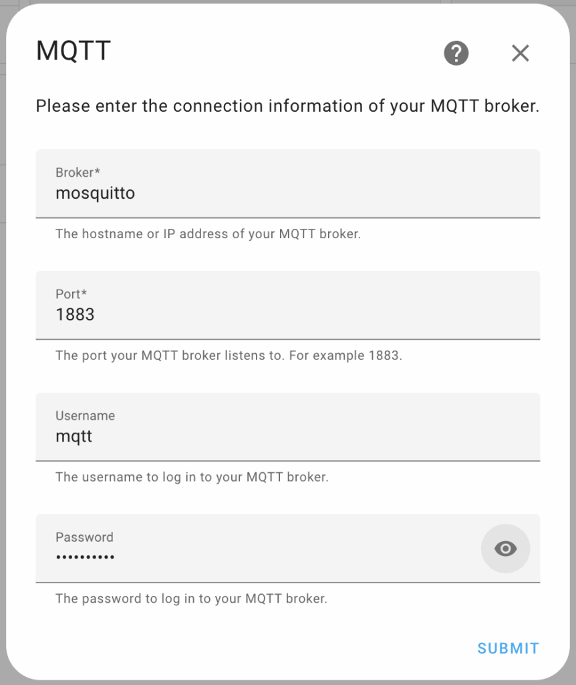Click the connection information instruction text
Screen dimensions: 576x685
click(x=287, y=106)
